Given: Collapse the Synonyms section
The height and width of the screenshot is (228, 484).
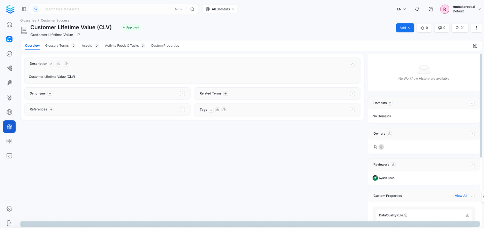Looking at the screenshot, I should (x=182, y=93).
